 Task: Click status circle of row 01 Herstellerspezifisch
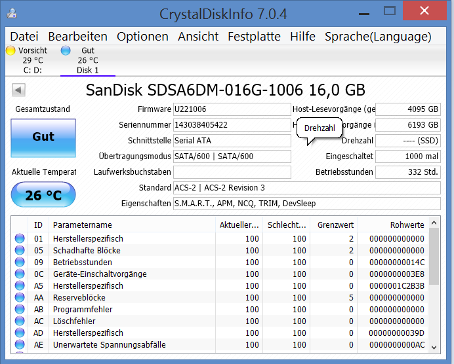pyautogui.click(x=20, y=238)
